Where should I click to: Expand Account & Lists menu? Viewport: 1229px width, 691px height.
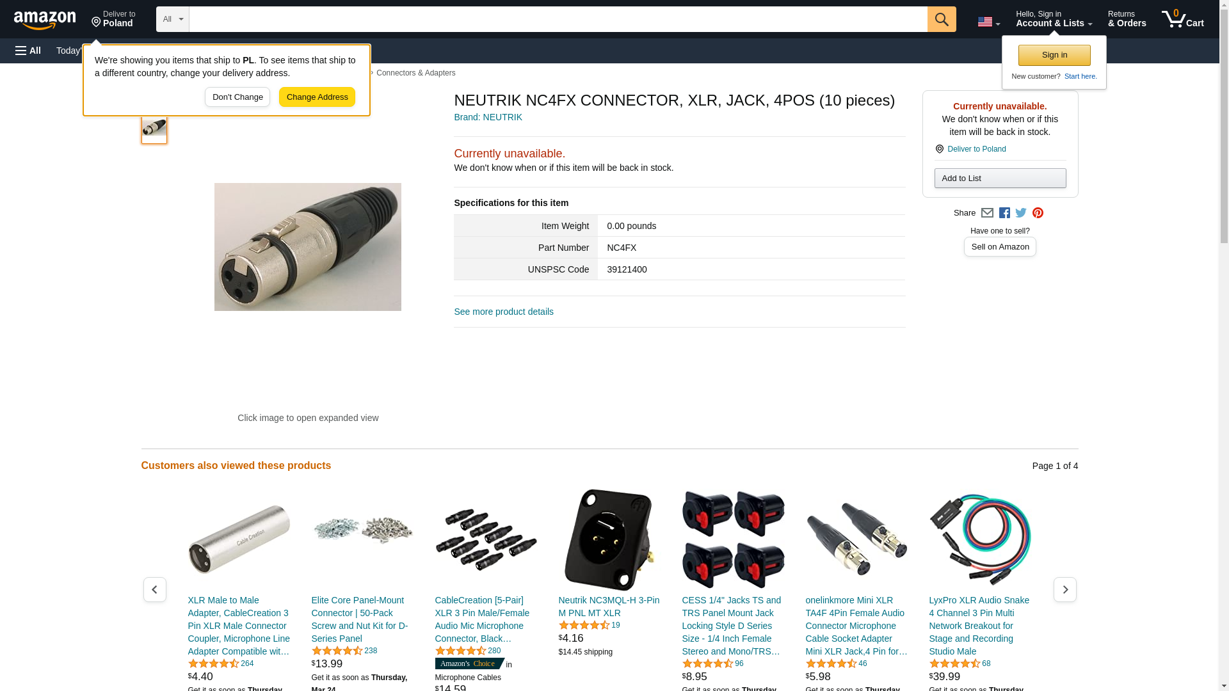pos(1054,19)
